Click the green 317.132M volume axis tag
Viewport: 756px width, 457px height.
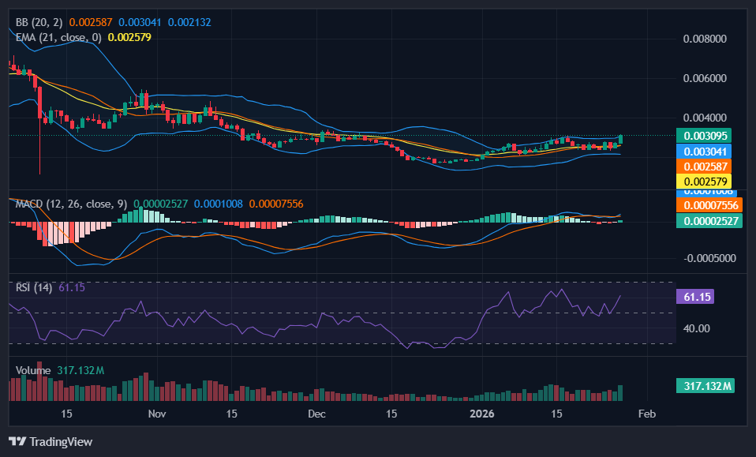pyautogui.click(x=705, y=386)
